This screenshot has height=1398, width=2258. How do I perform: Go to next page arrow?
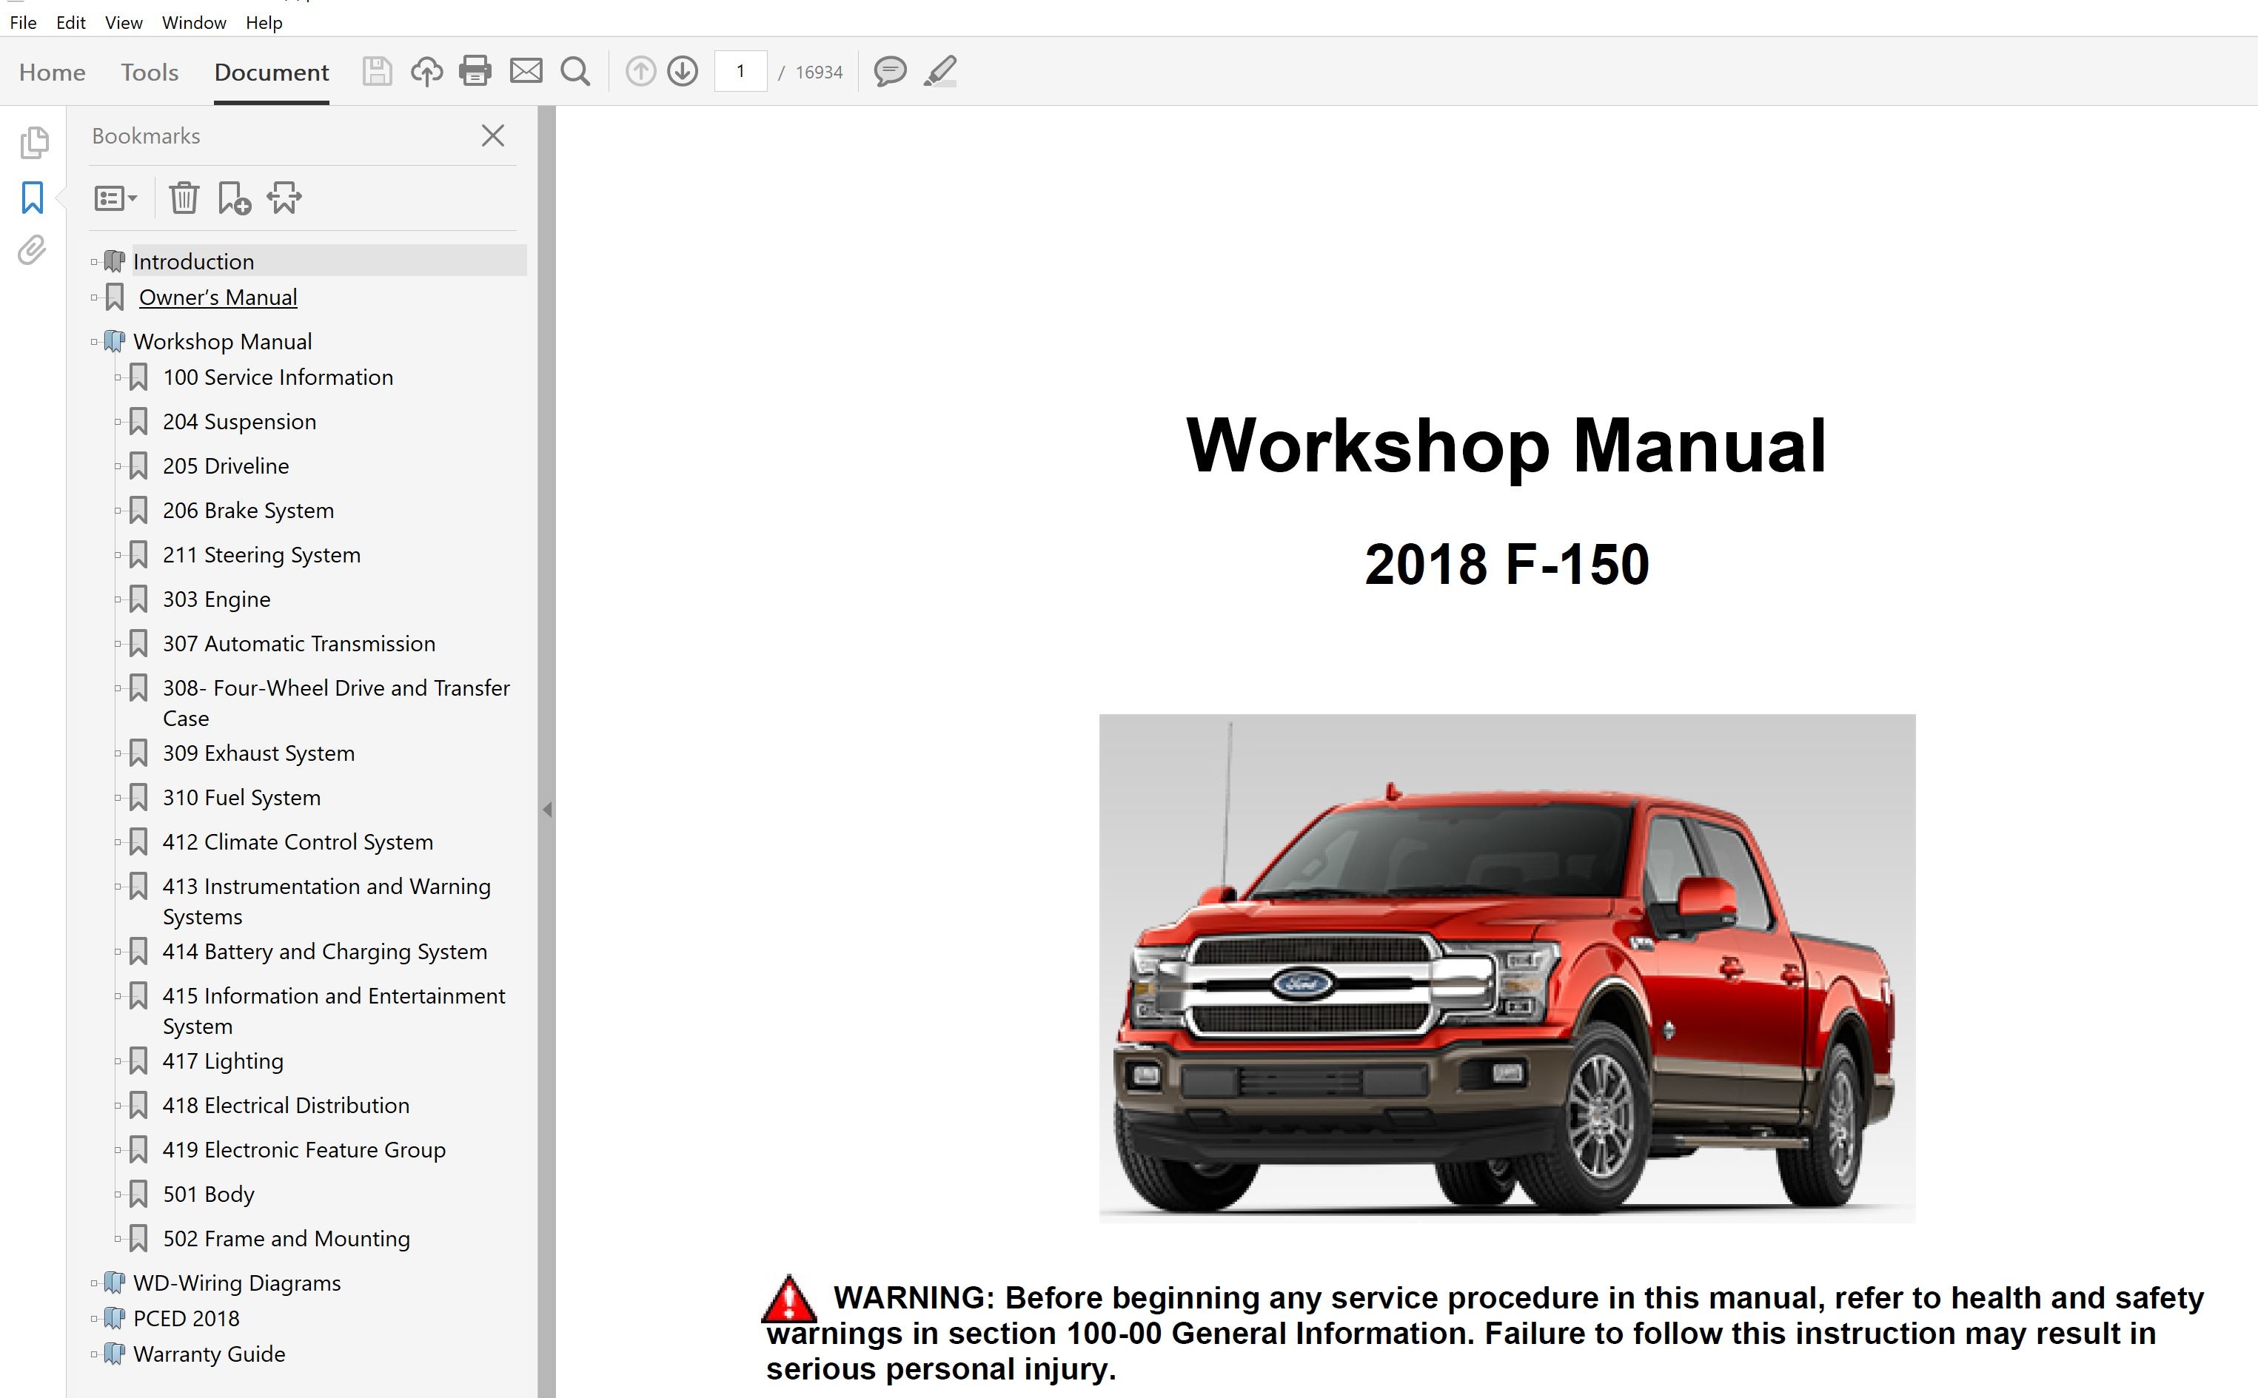coord(683,71)
